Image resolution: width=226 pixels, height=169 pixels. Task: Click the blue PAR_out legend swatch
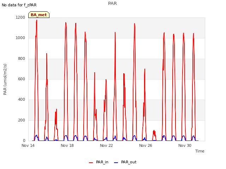point(116,163)
